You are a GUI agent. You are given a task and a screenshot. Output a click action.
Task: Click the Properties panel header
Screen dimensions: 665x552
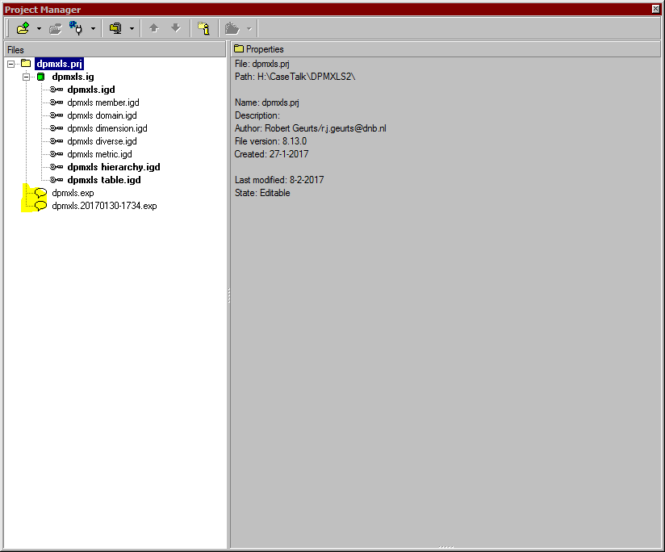[x=445, y=49]
